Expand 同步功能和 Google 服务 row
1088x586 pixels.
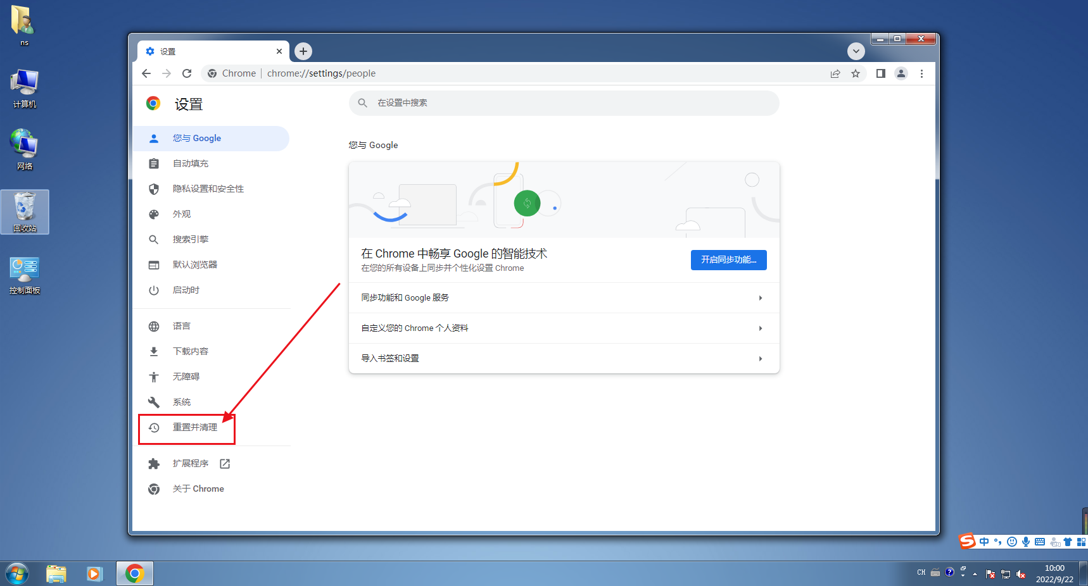pos(564,297)
